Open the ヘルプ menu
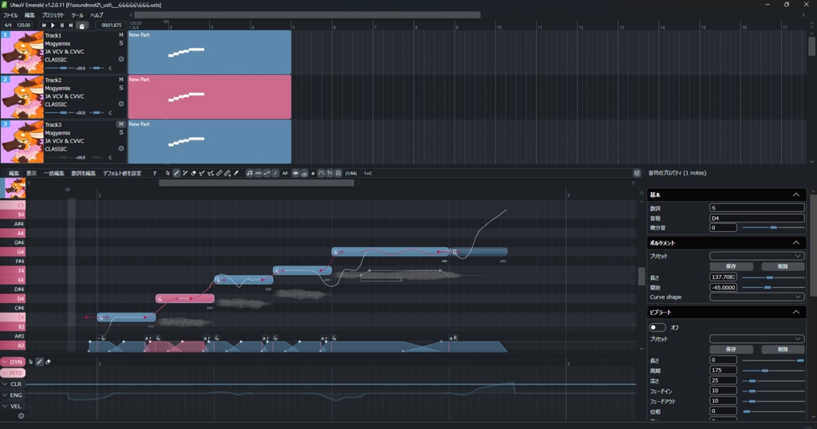The height and width of the screenshot is (429, 817). coord(97,15)
